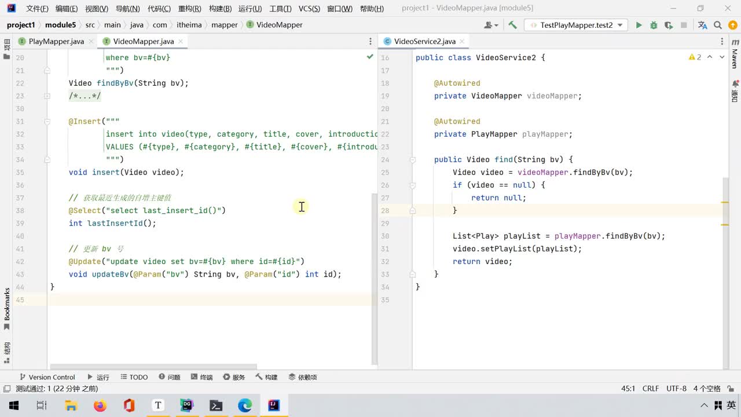This screenshot has width=741, height=417.
Task: Click the itheima breadcrumb
Action: point(189,25)
